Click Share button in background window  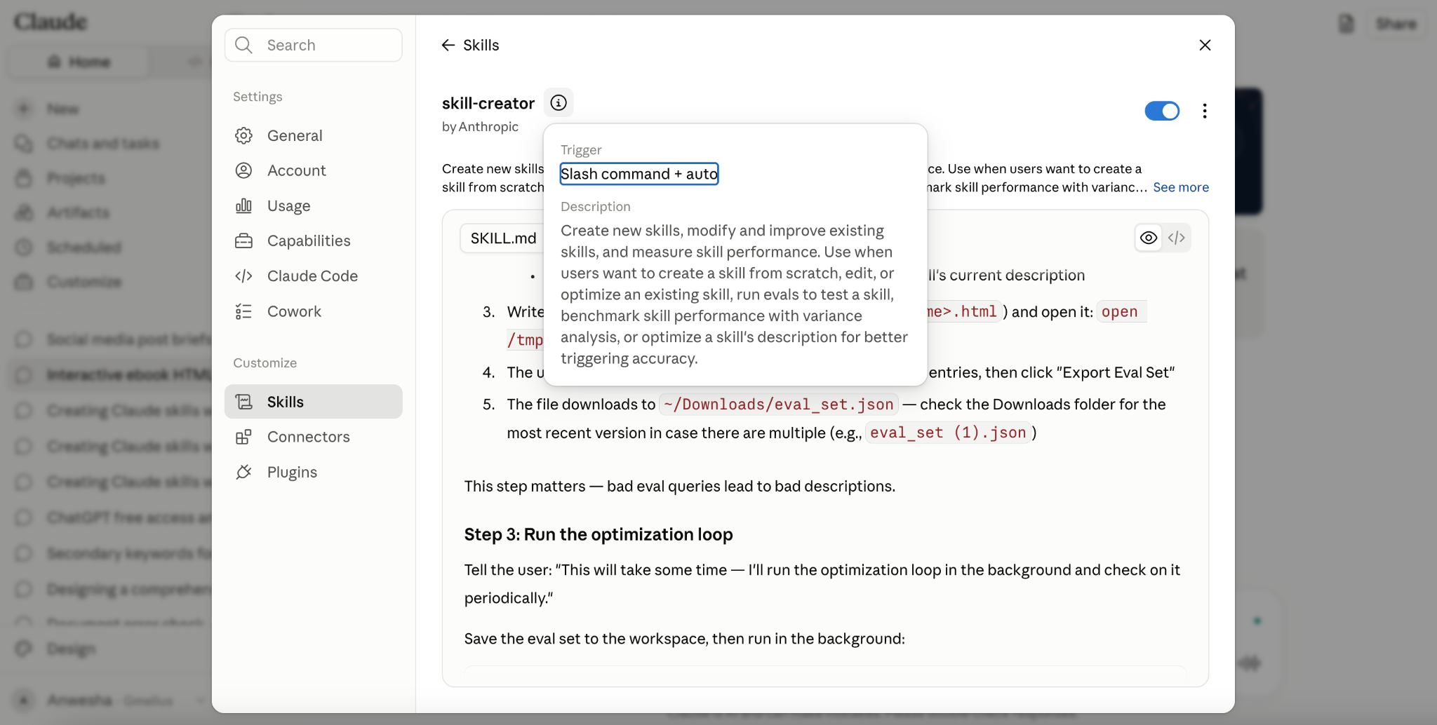1396,24
